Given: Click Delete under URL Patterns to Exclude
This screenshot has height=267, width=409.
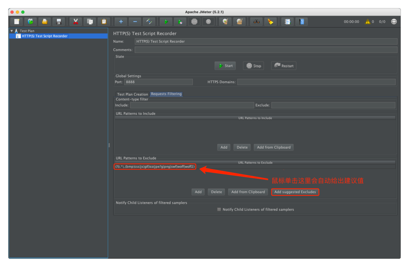Looking at the screenshot, I should click(216, 192).
